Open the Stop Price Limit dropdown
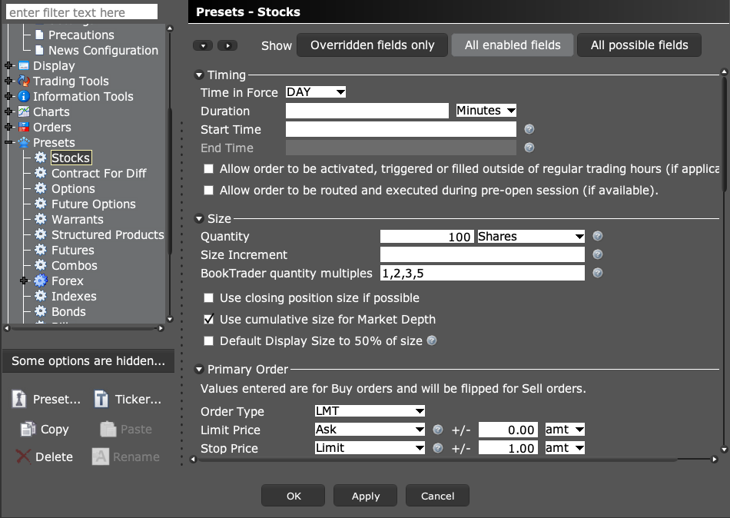This screenshot has width=730, height=518. (370, 448)
